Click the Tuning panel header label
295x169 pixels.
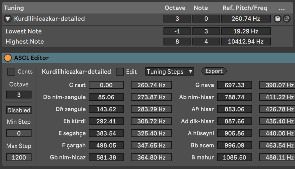pos(14,8)
